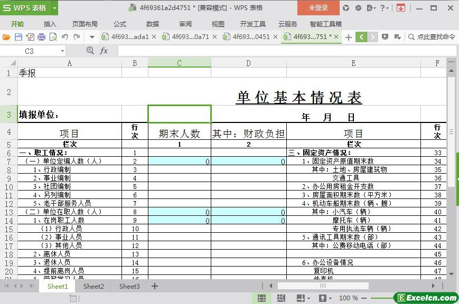Viewport: 459px width, 304px height.
Task: Open Print Preview icon
Action: [x=53, y=37]
